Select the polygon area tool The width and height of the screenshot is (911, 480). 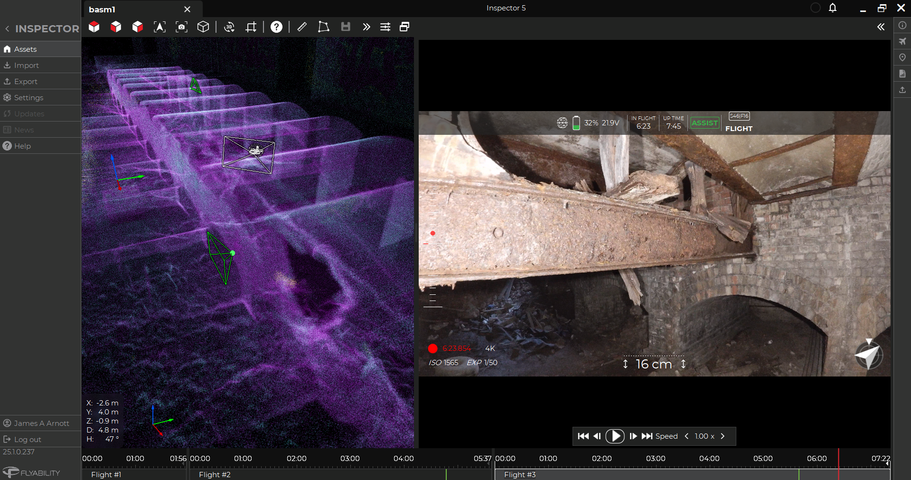(323, 27)
